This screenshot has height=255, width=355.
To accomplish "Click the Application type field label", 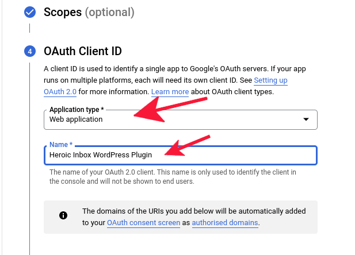I will point(77,110).
